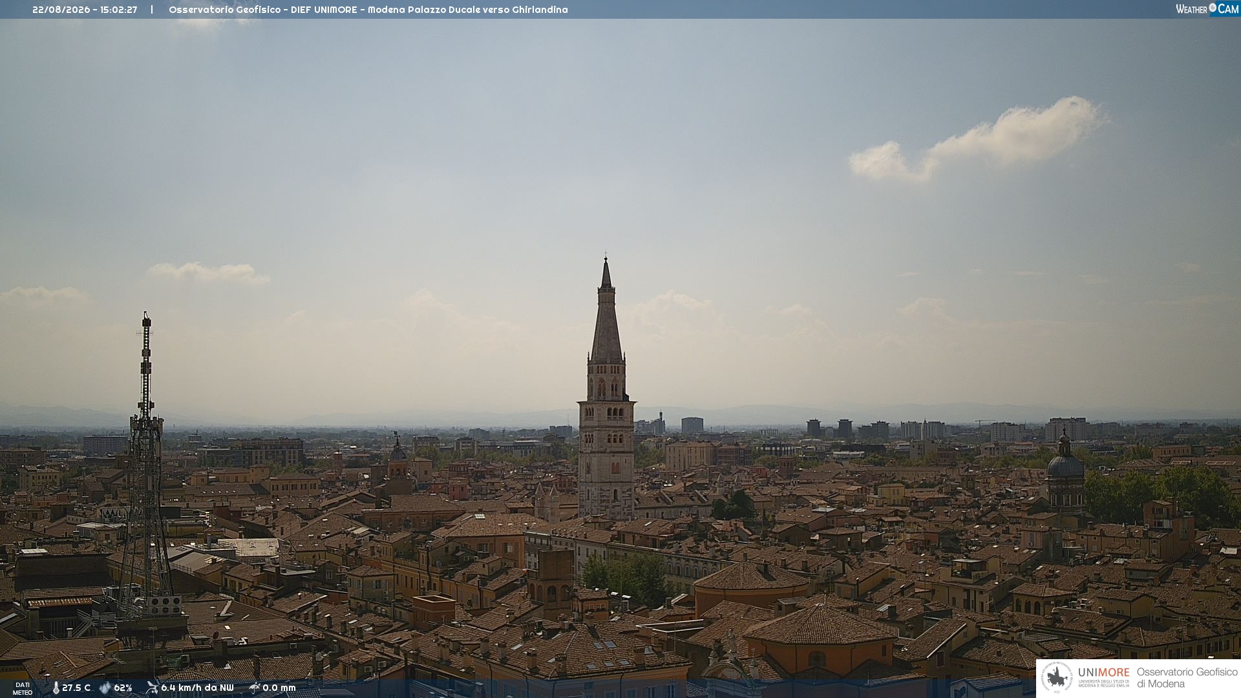Click the 0.0 mm rainfall value
The image size is (1241, 698).
click(279, 688)
